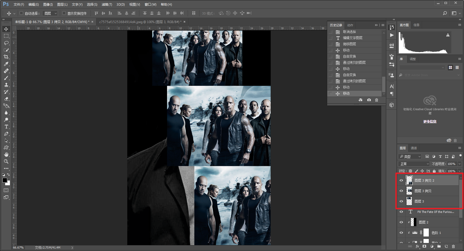Viewport: 464px width, 251px height.
Task: Hide the 色阶 1 adjustment layer
Action: [401, 233]
